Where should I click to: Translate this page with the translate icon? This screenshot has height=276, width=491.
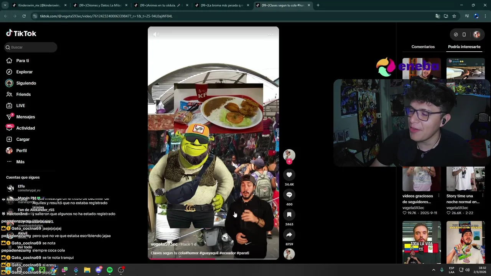click(438, 16)
